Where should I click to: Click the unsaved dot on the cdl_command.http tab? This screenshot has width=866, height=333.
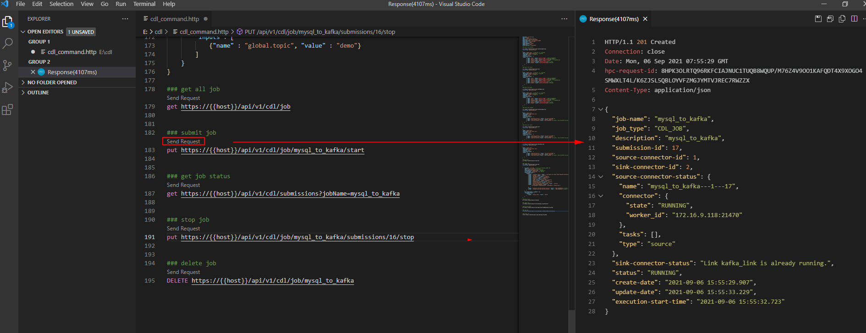coord(206,19)
